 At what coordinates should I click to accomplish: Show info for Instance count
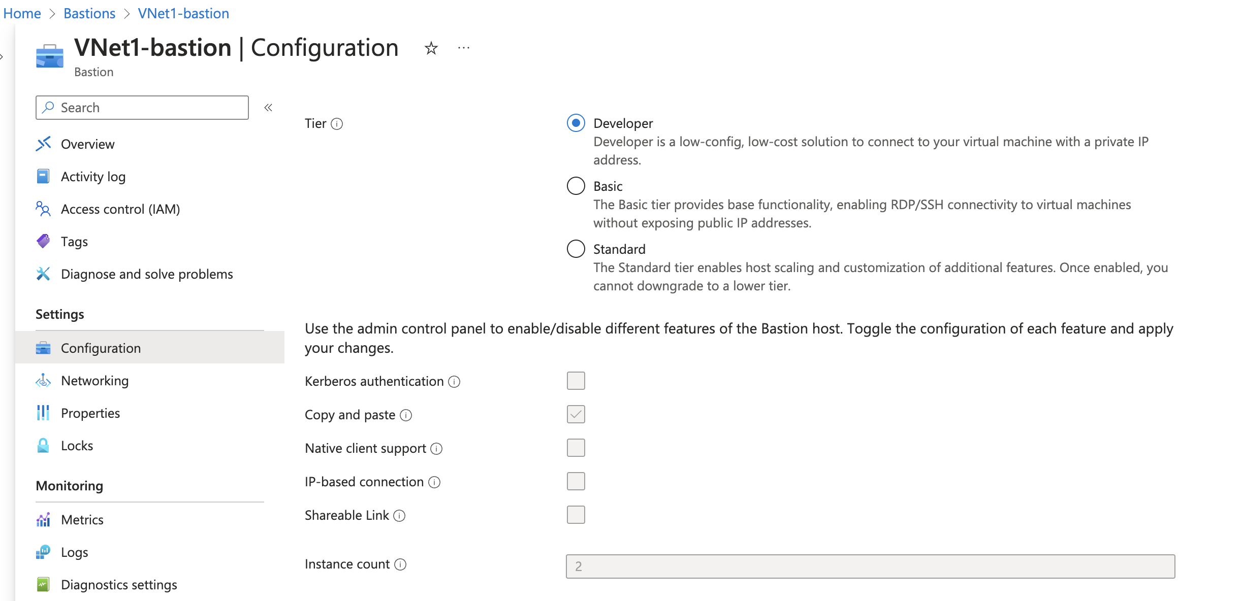(x=400, y=564)
